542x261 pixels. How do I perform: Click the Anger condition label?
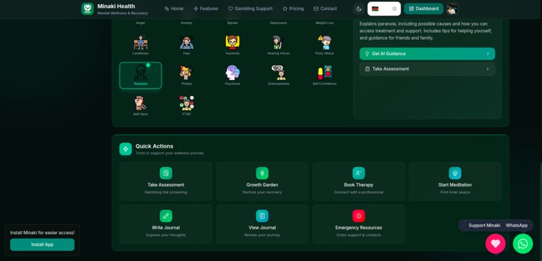tap(141, 23)
